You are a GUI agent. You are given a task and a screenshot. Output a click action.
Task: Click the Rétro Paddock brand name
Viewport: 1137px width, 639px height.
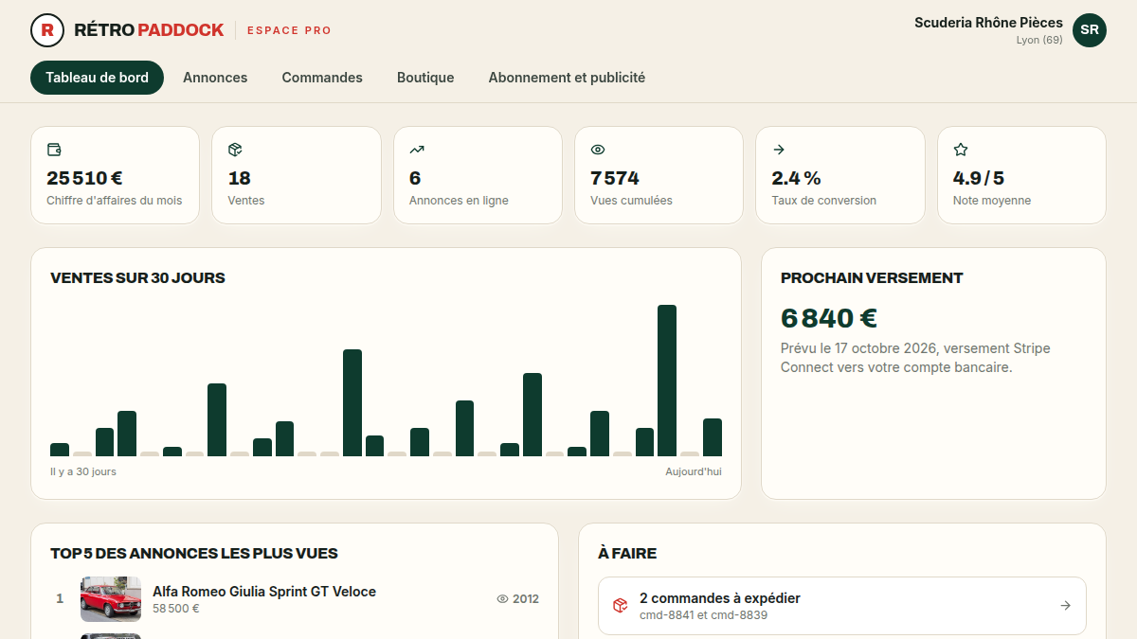click(149, 30)
